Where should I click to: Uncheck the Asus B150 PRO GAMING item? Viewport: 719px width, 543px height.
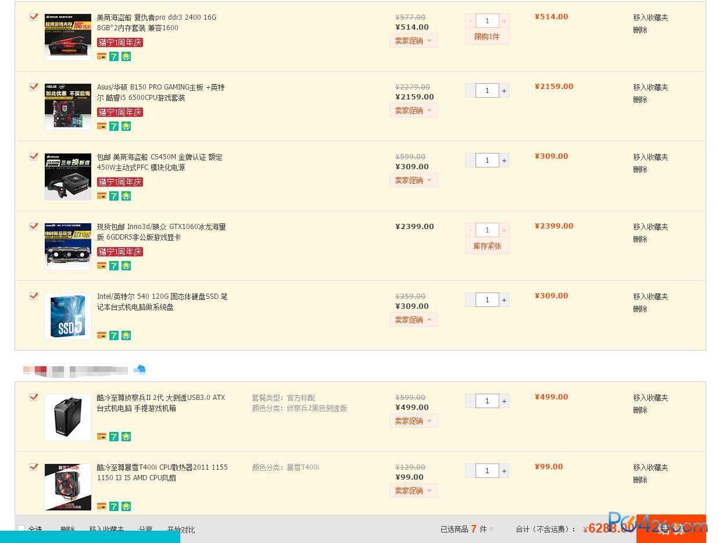pos(34,87)
